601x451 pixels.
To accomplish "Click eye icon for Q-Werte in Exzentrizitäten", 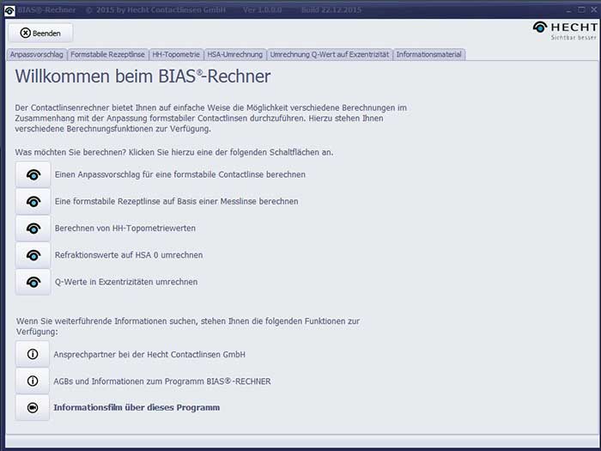I will coord(33,283).
